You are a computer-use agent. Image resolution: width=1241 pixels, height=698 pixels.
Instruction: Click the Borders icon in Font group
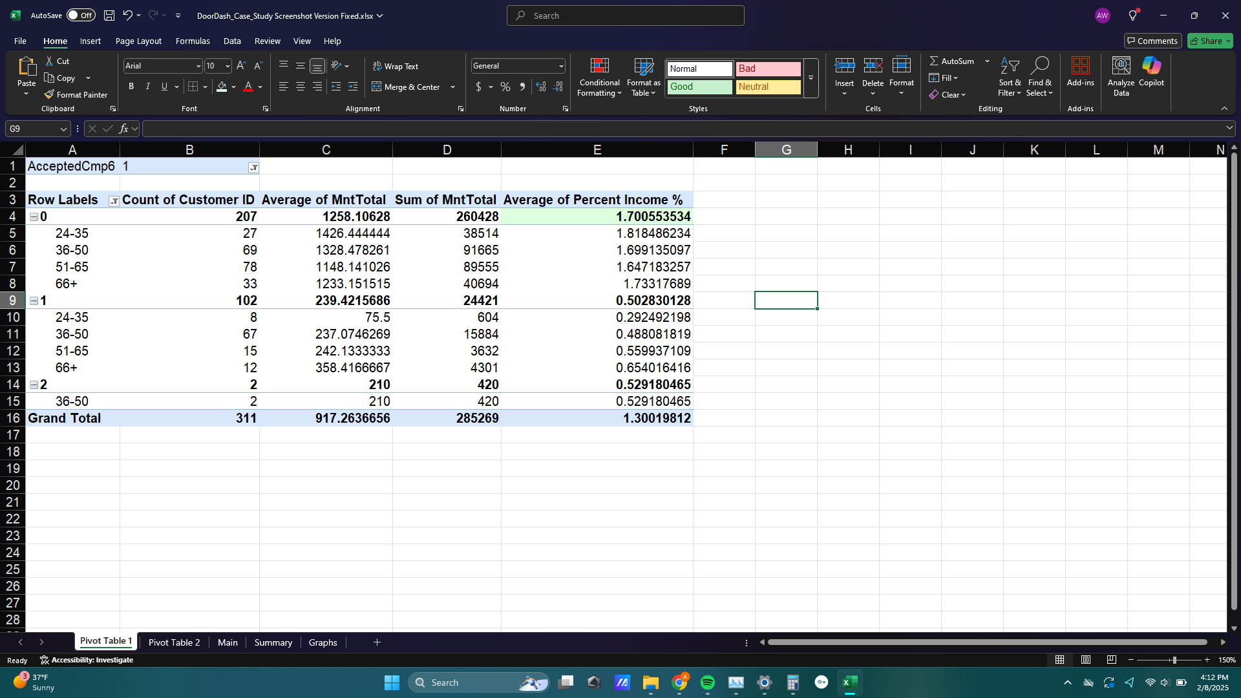[193, 87]
